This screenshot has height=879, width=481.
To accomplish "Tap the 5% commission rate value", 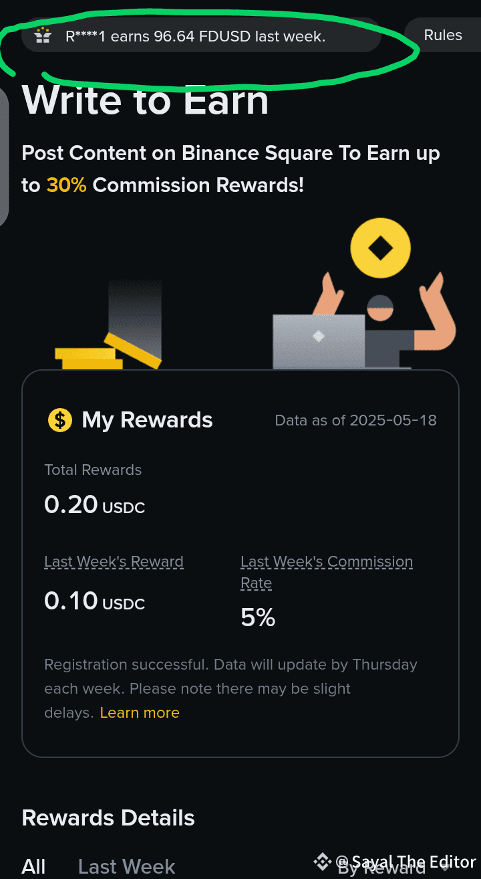I will pos(258,618).
